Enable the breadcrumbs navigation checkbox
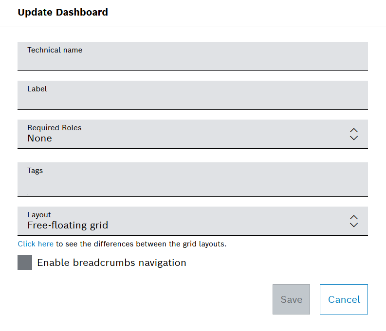The width and height of the screenshot is (386, 331). pos(25,262)
